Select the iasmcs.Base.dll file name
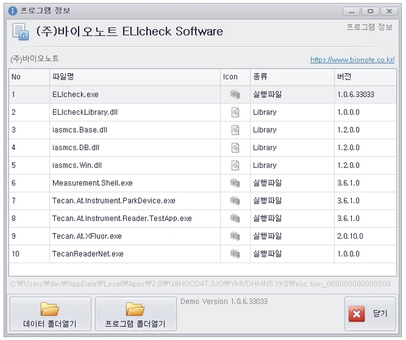406x340 pixels. (80, 130)
